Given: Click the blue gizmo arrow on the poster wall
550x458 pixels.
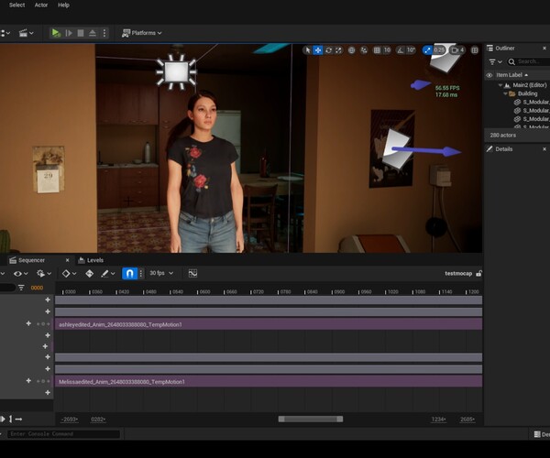Looking at the screenshot, I should 426,150.
